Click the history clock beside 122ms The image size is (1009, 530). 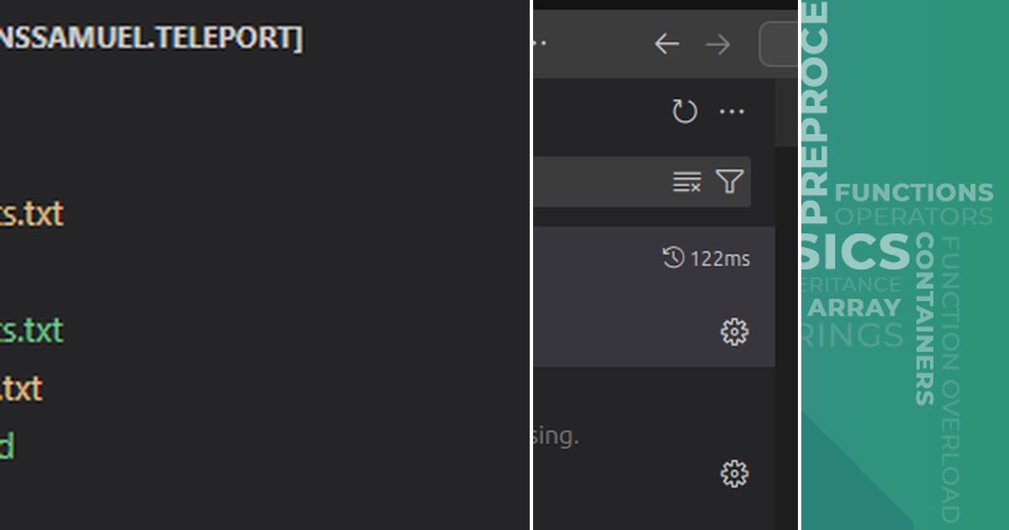point(672,258)
